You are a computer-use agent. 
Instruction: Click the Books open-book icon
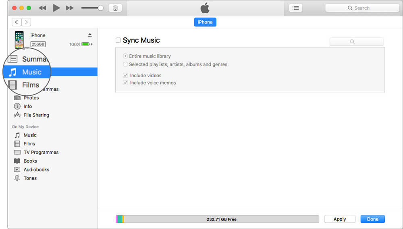coord(17,161)
